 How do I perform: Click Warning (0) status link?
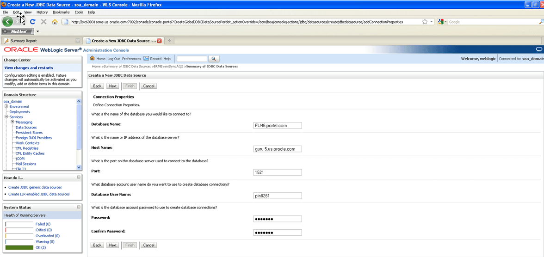pyautogui.click(x=45, y=242)
